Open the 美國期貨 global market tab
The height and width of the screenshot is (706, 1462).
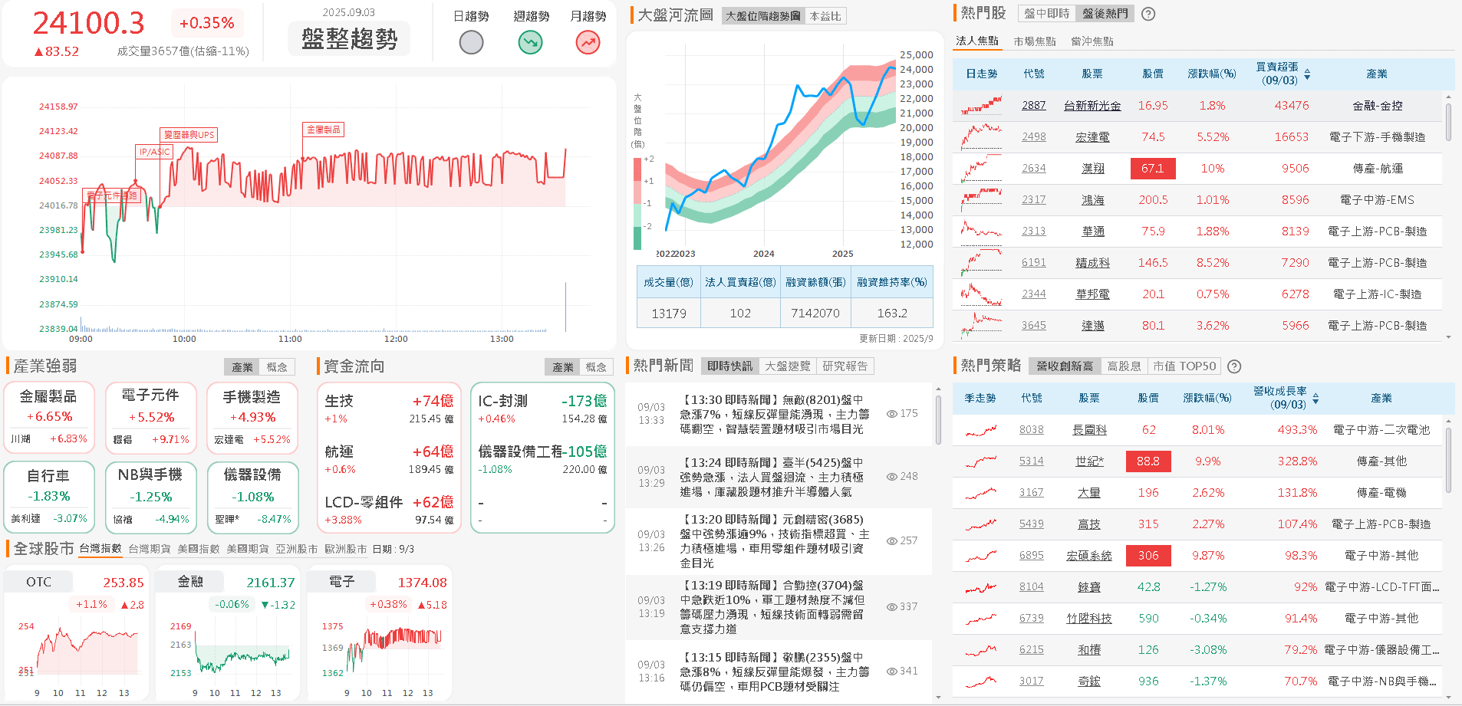click(248, 549)
